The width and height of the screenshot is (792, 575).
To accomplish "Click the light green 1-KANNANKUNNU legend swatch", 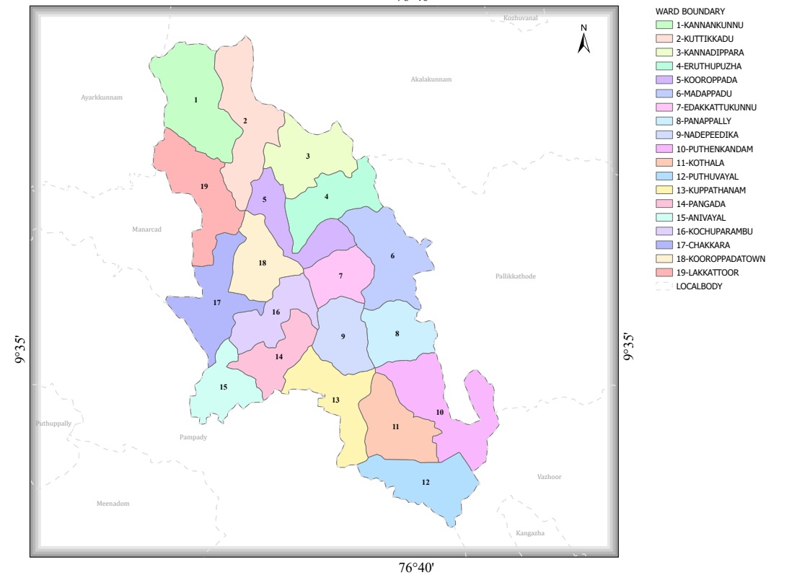I will pos(664,25).
